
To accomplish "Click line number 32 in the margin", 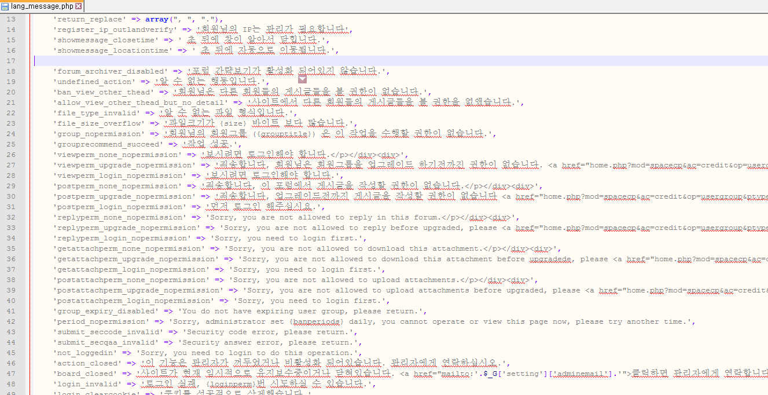I will point(10,217).
